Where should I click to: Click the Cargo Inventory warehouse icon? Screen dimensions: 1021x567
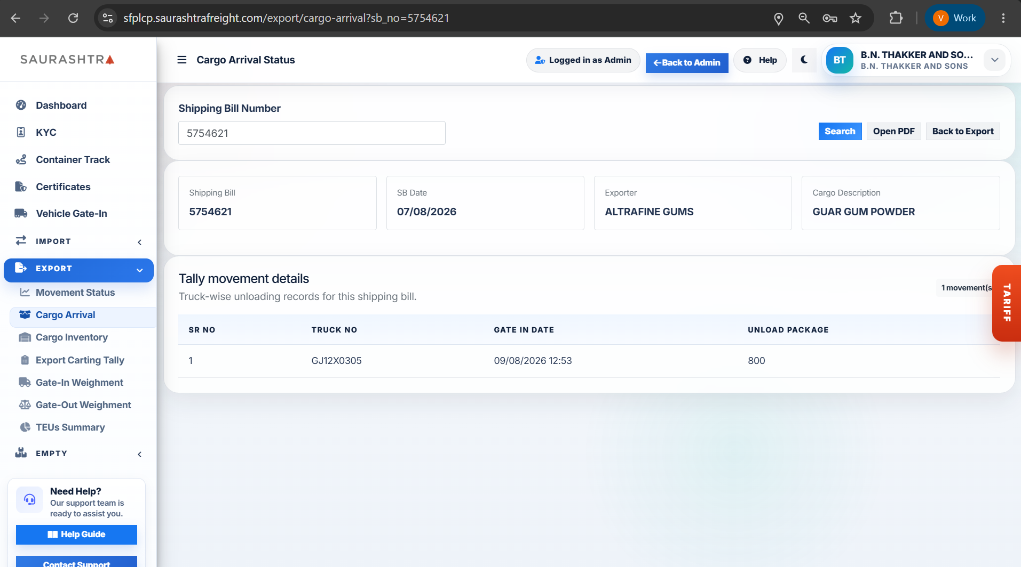(25, 337)
